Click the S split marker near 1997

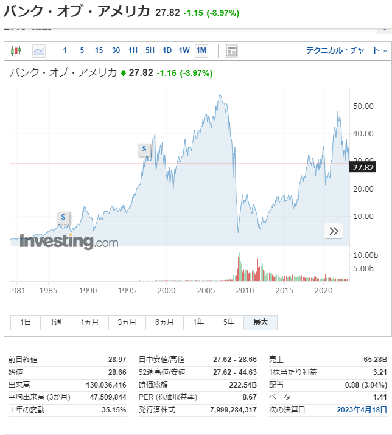coord(144,149)
